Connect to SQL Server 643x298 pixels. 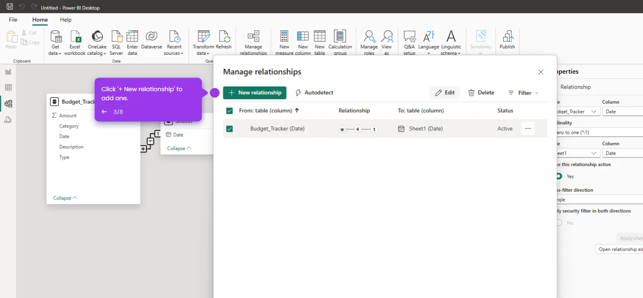pos(116,43)
